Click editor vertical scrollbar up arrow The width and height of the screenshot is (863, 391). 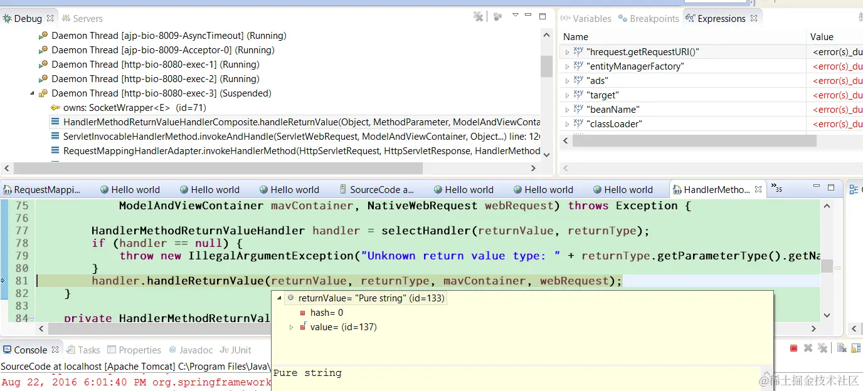[827, 206]
